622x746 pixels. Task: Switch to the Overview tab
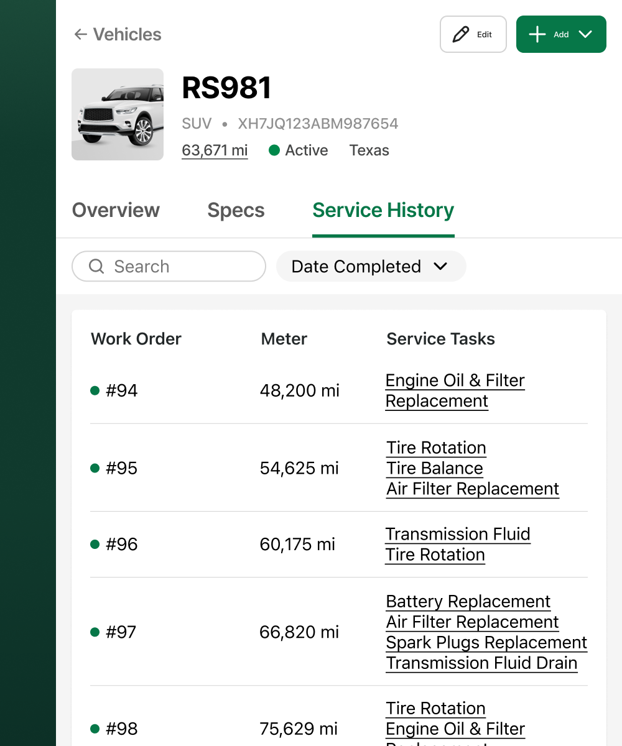pyautogui.click(x=116, y=211)
